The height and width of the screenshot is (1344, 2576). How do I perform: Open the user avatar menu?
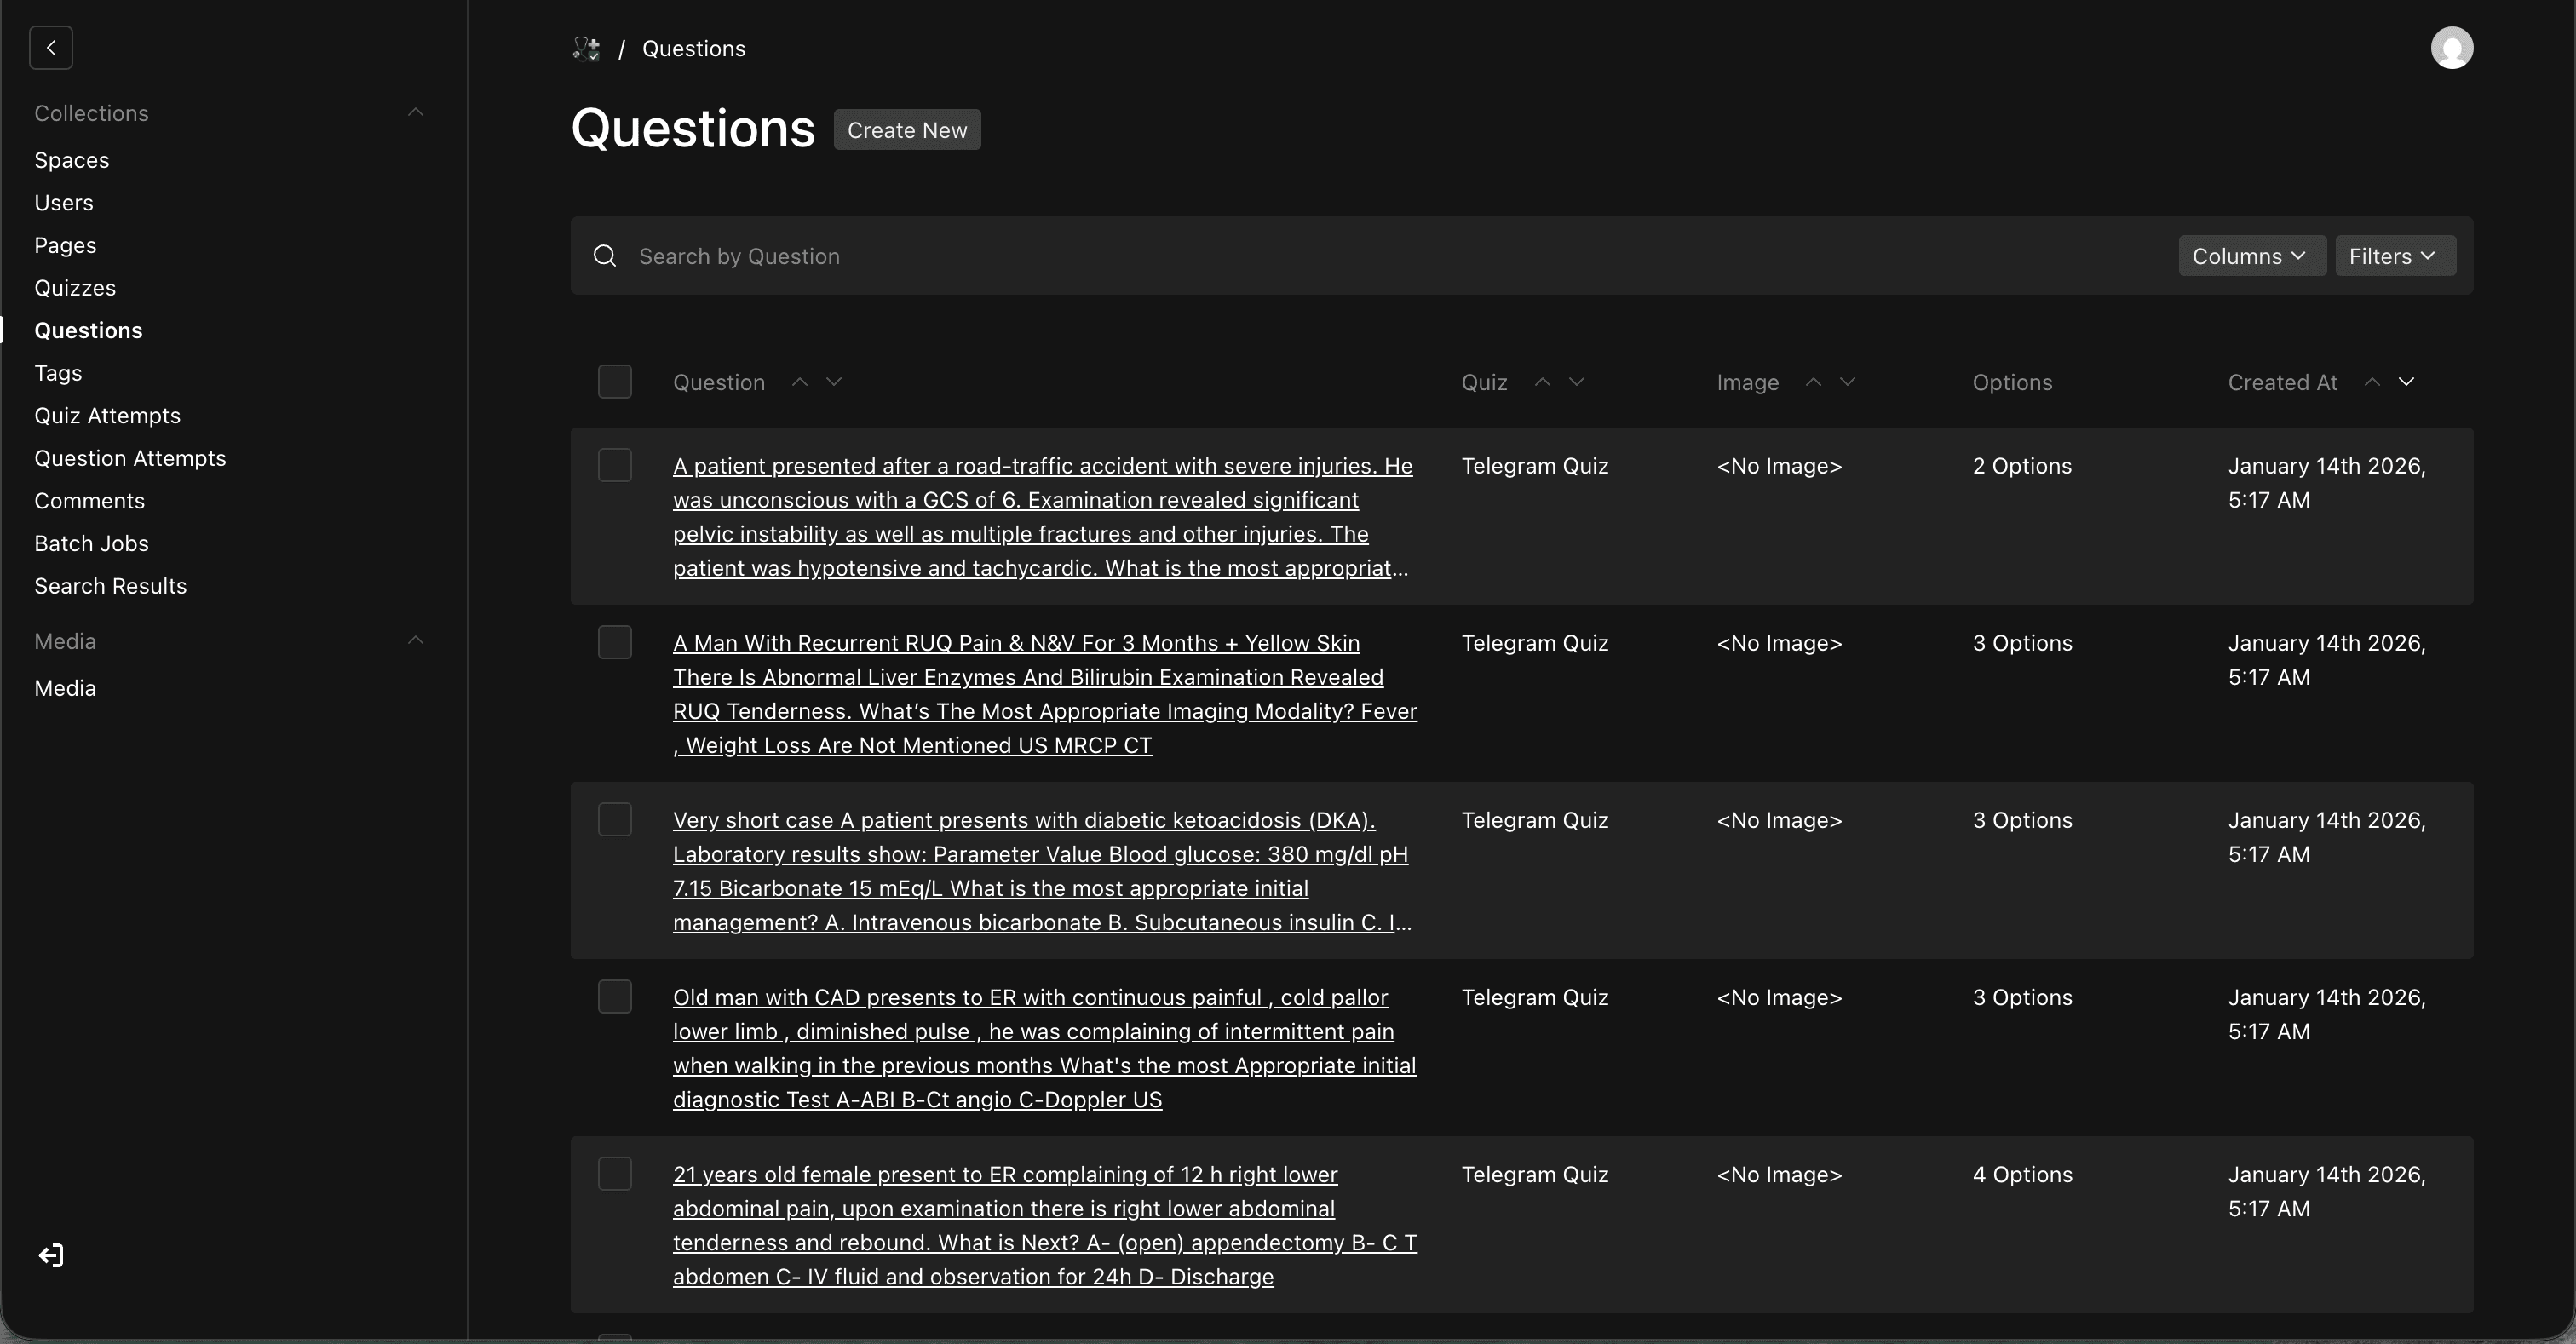2452,47
